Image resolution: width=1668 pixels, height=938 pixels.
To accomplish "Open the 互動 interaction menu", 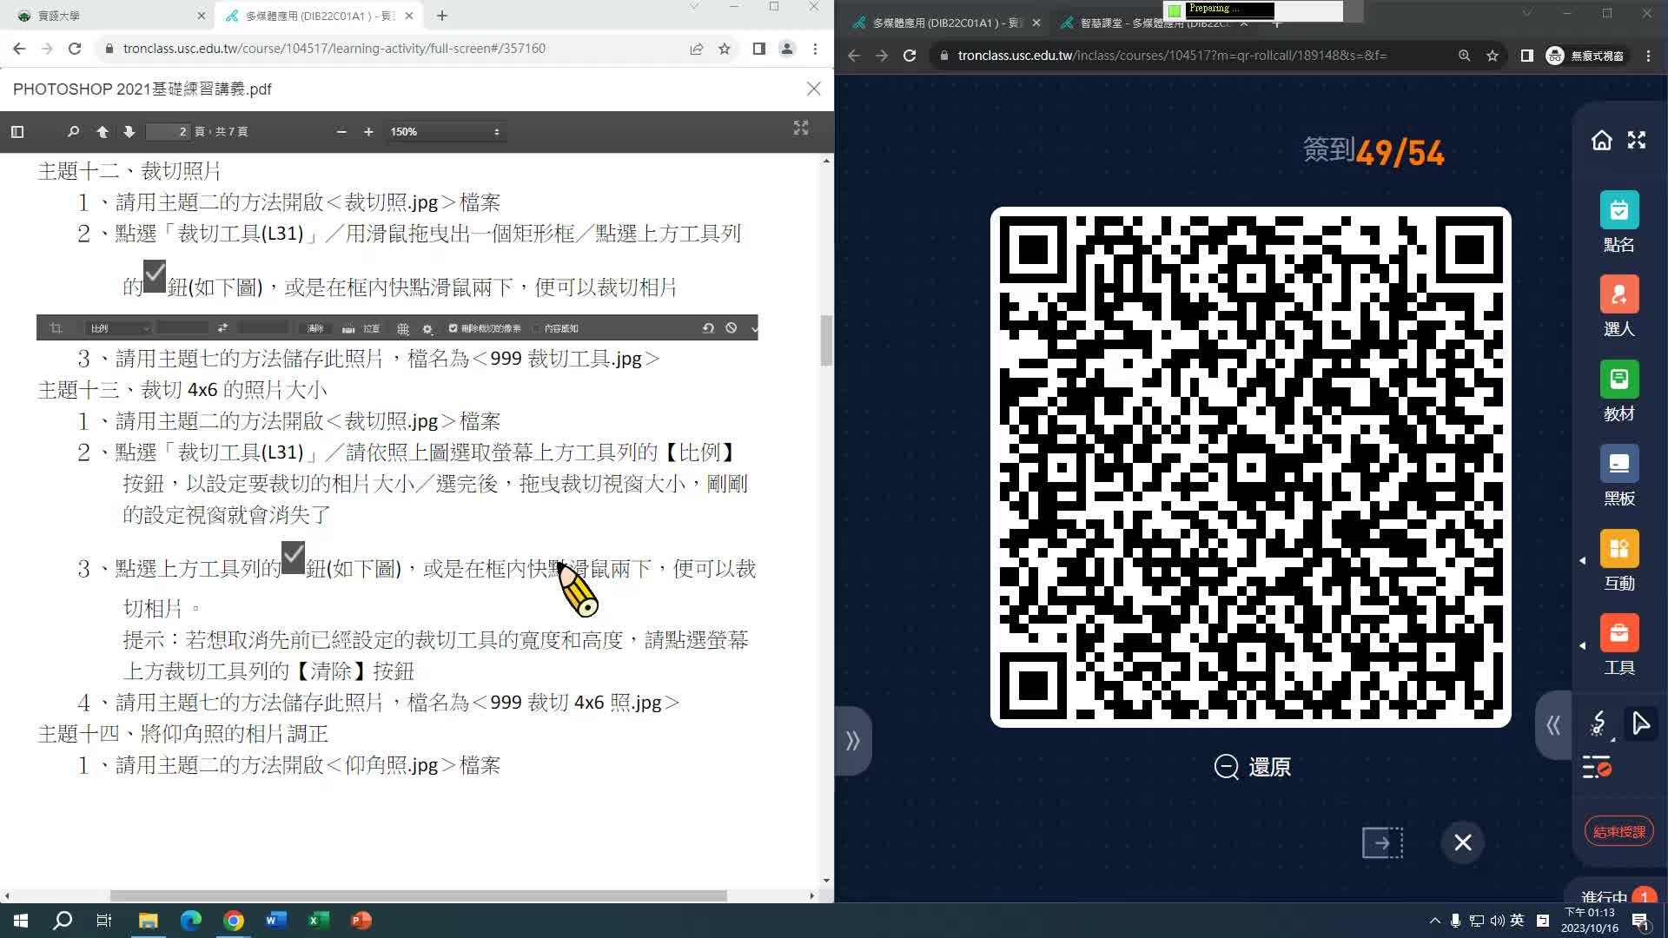I will (x=1619, y=561).
